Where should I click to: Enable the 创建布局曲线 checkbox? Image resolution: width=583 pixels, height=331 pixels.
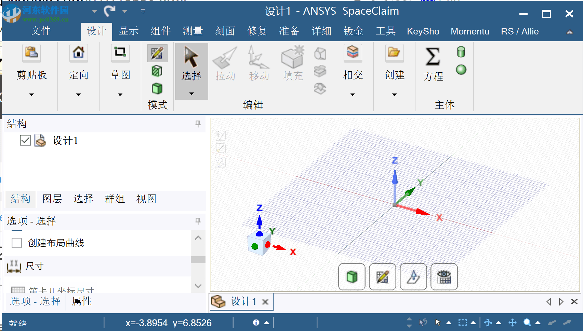(17, 243)
